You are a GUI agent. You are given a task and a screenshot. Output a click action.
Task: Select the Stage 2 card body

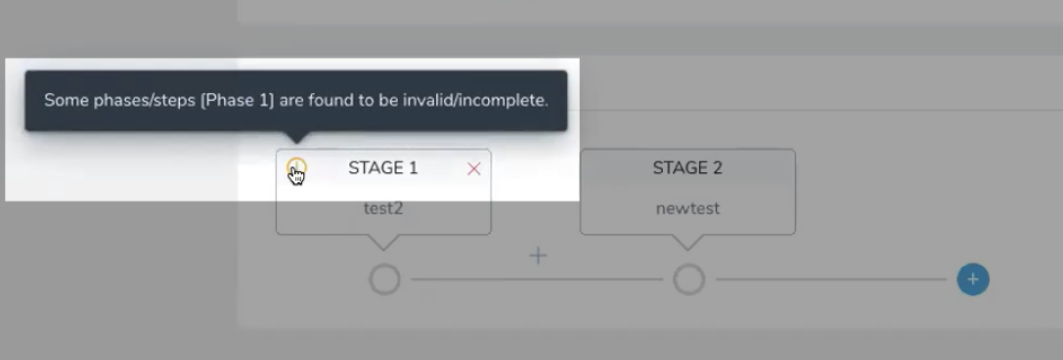(x=687, y=192)
